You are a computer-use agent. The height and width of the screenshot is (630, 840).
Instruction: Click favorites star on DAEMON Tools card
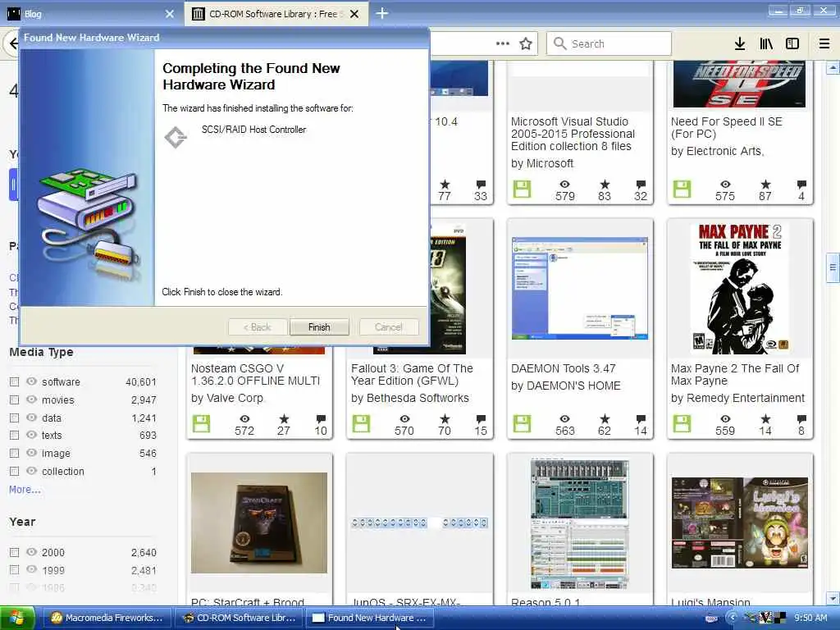coord(605,418)
